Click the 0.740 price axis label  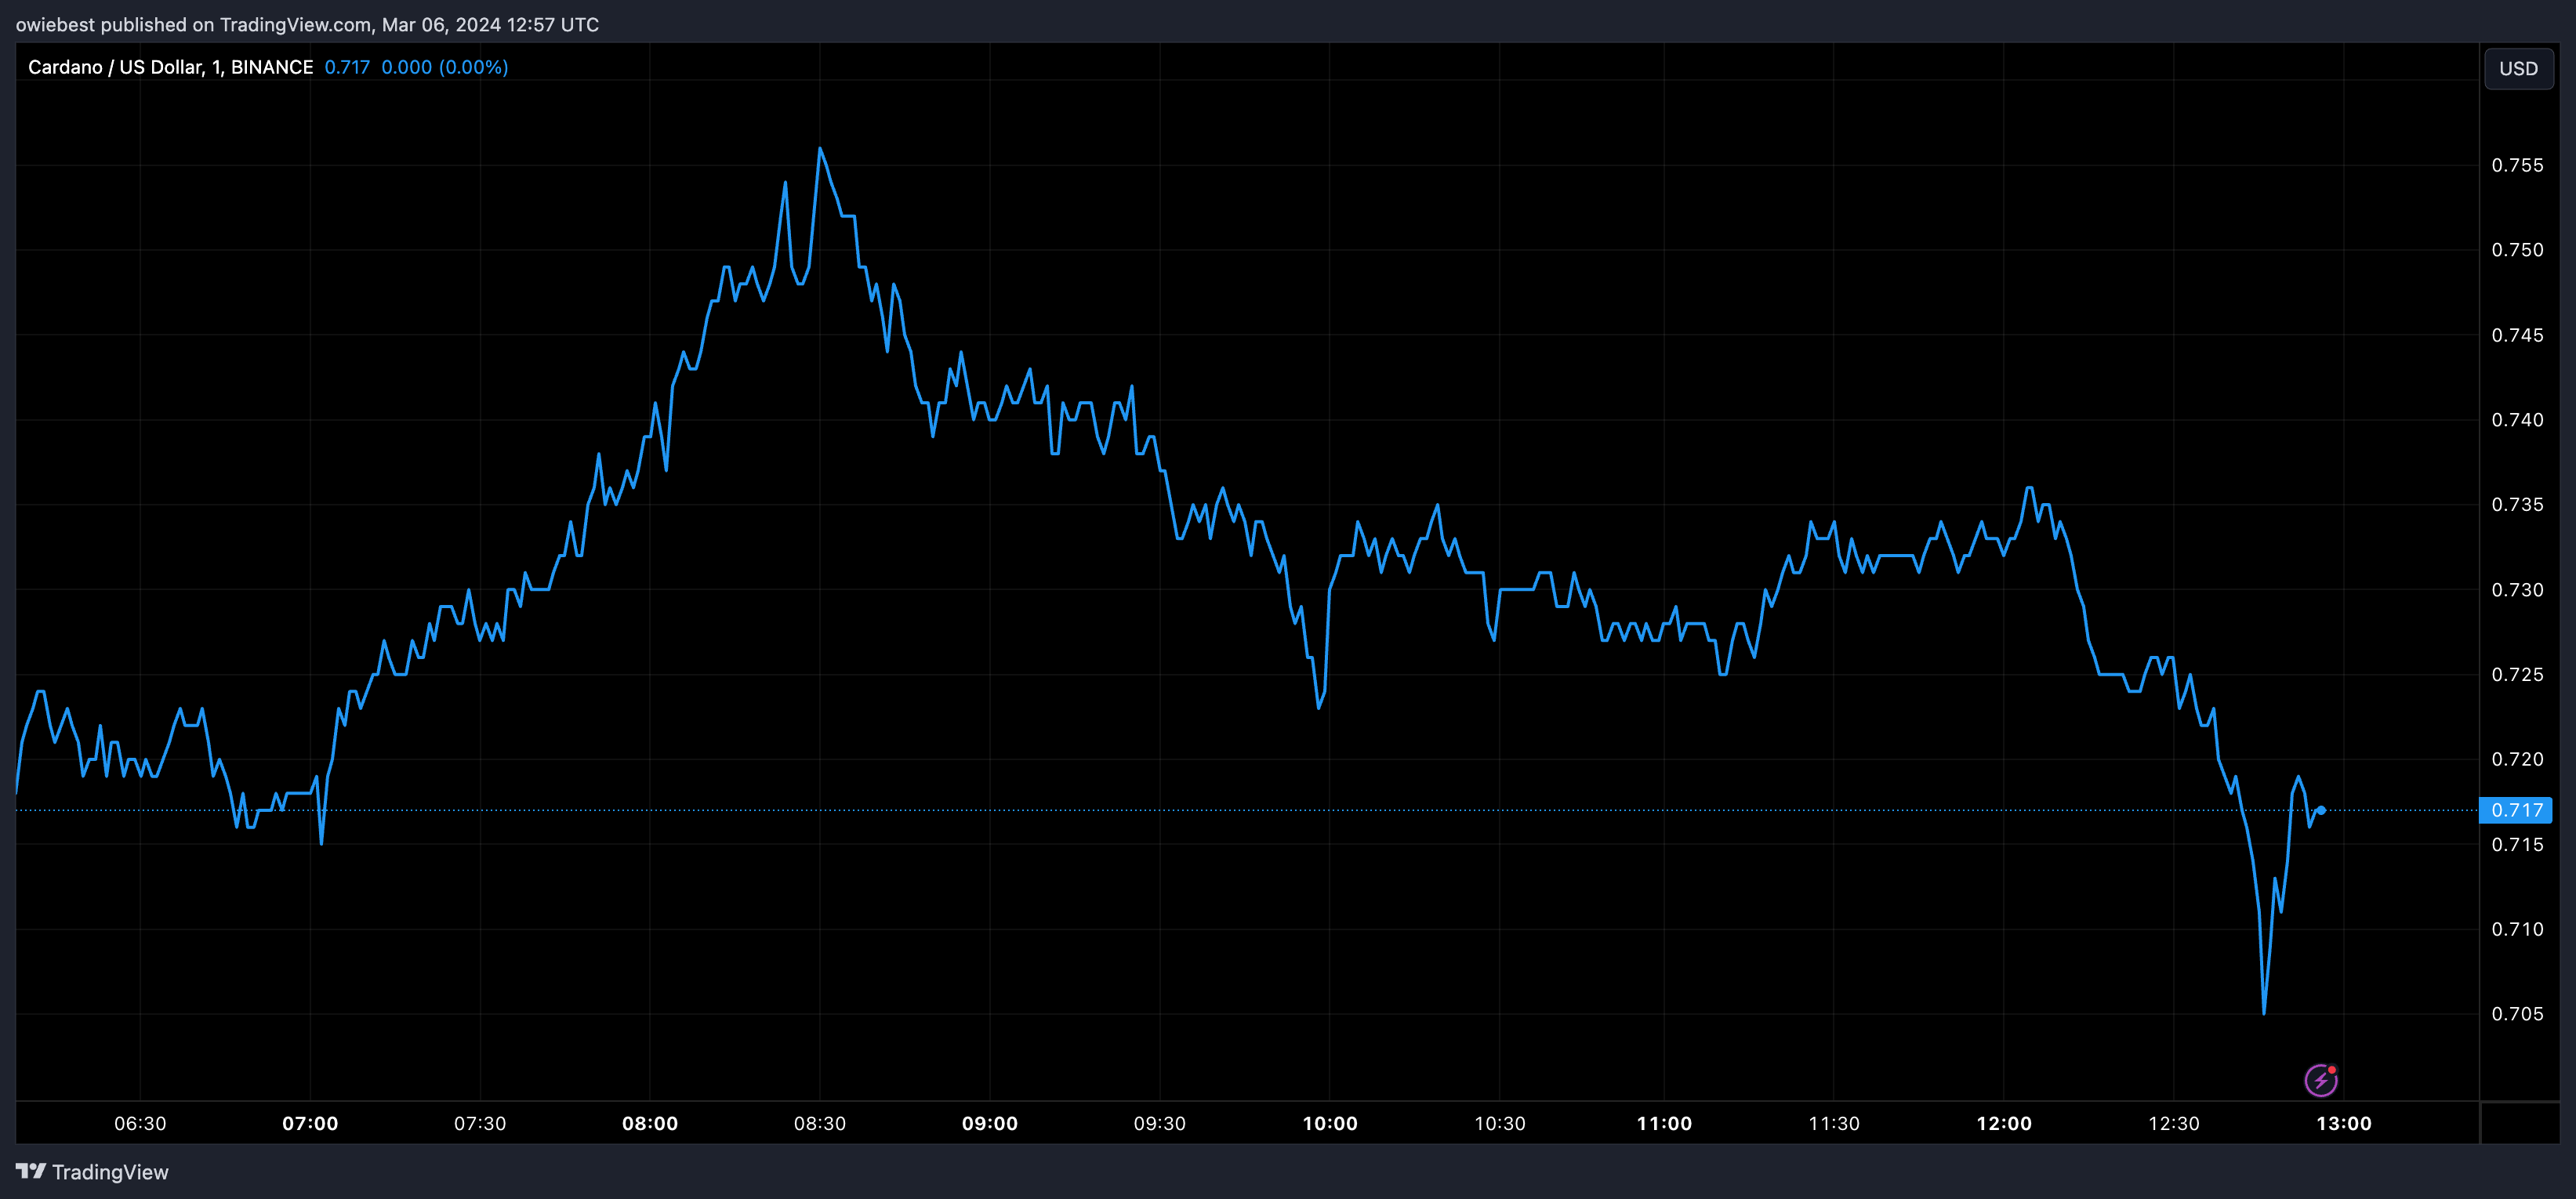tap(2517, 420)
